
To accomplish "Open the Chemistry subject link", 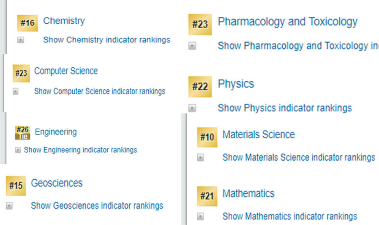I will pos(64,21).
